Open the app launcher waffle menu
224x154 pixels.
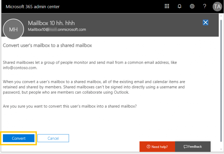coord(167,6)
